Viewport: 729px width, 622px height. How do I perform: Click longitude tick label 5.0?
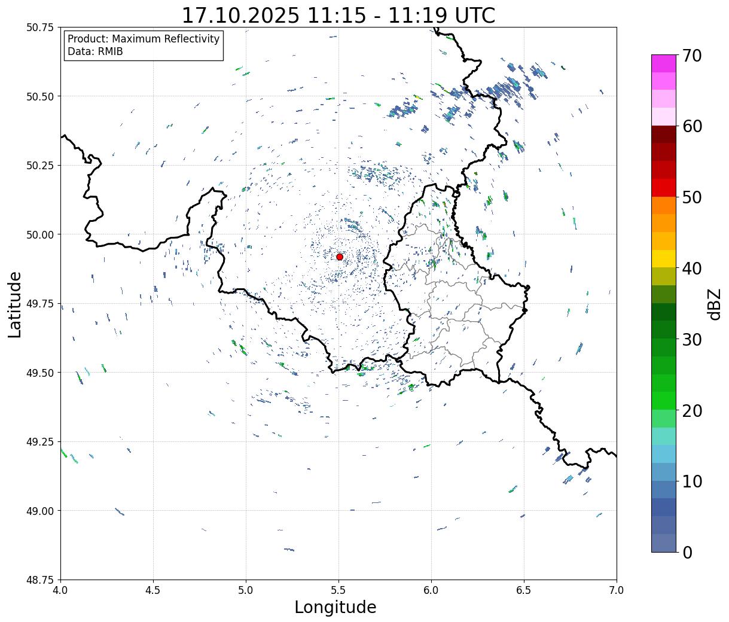coord(246,590)
